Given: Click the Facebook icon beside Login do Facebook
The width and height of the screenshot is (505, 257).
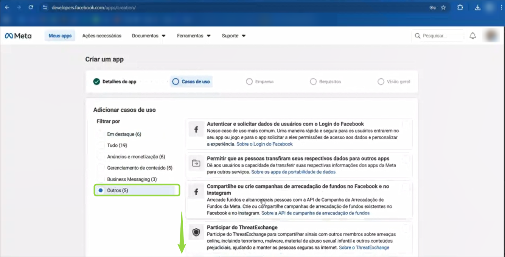Looking at the screenshot, I should pyautogui.click(x=196, y=130).
